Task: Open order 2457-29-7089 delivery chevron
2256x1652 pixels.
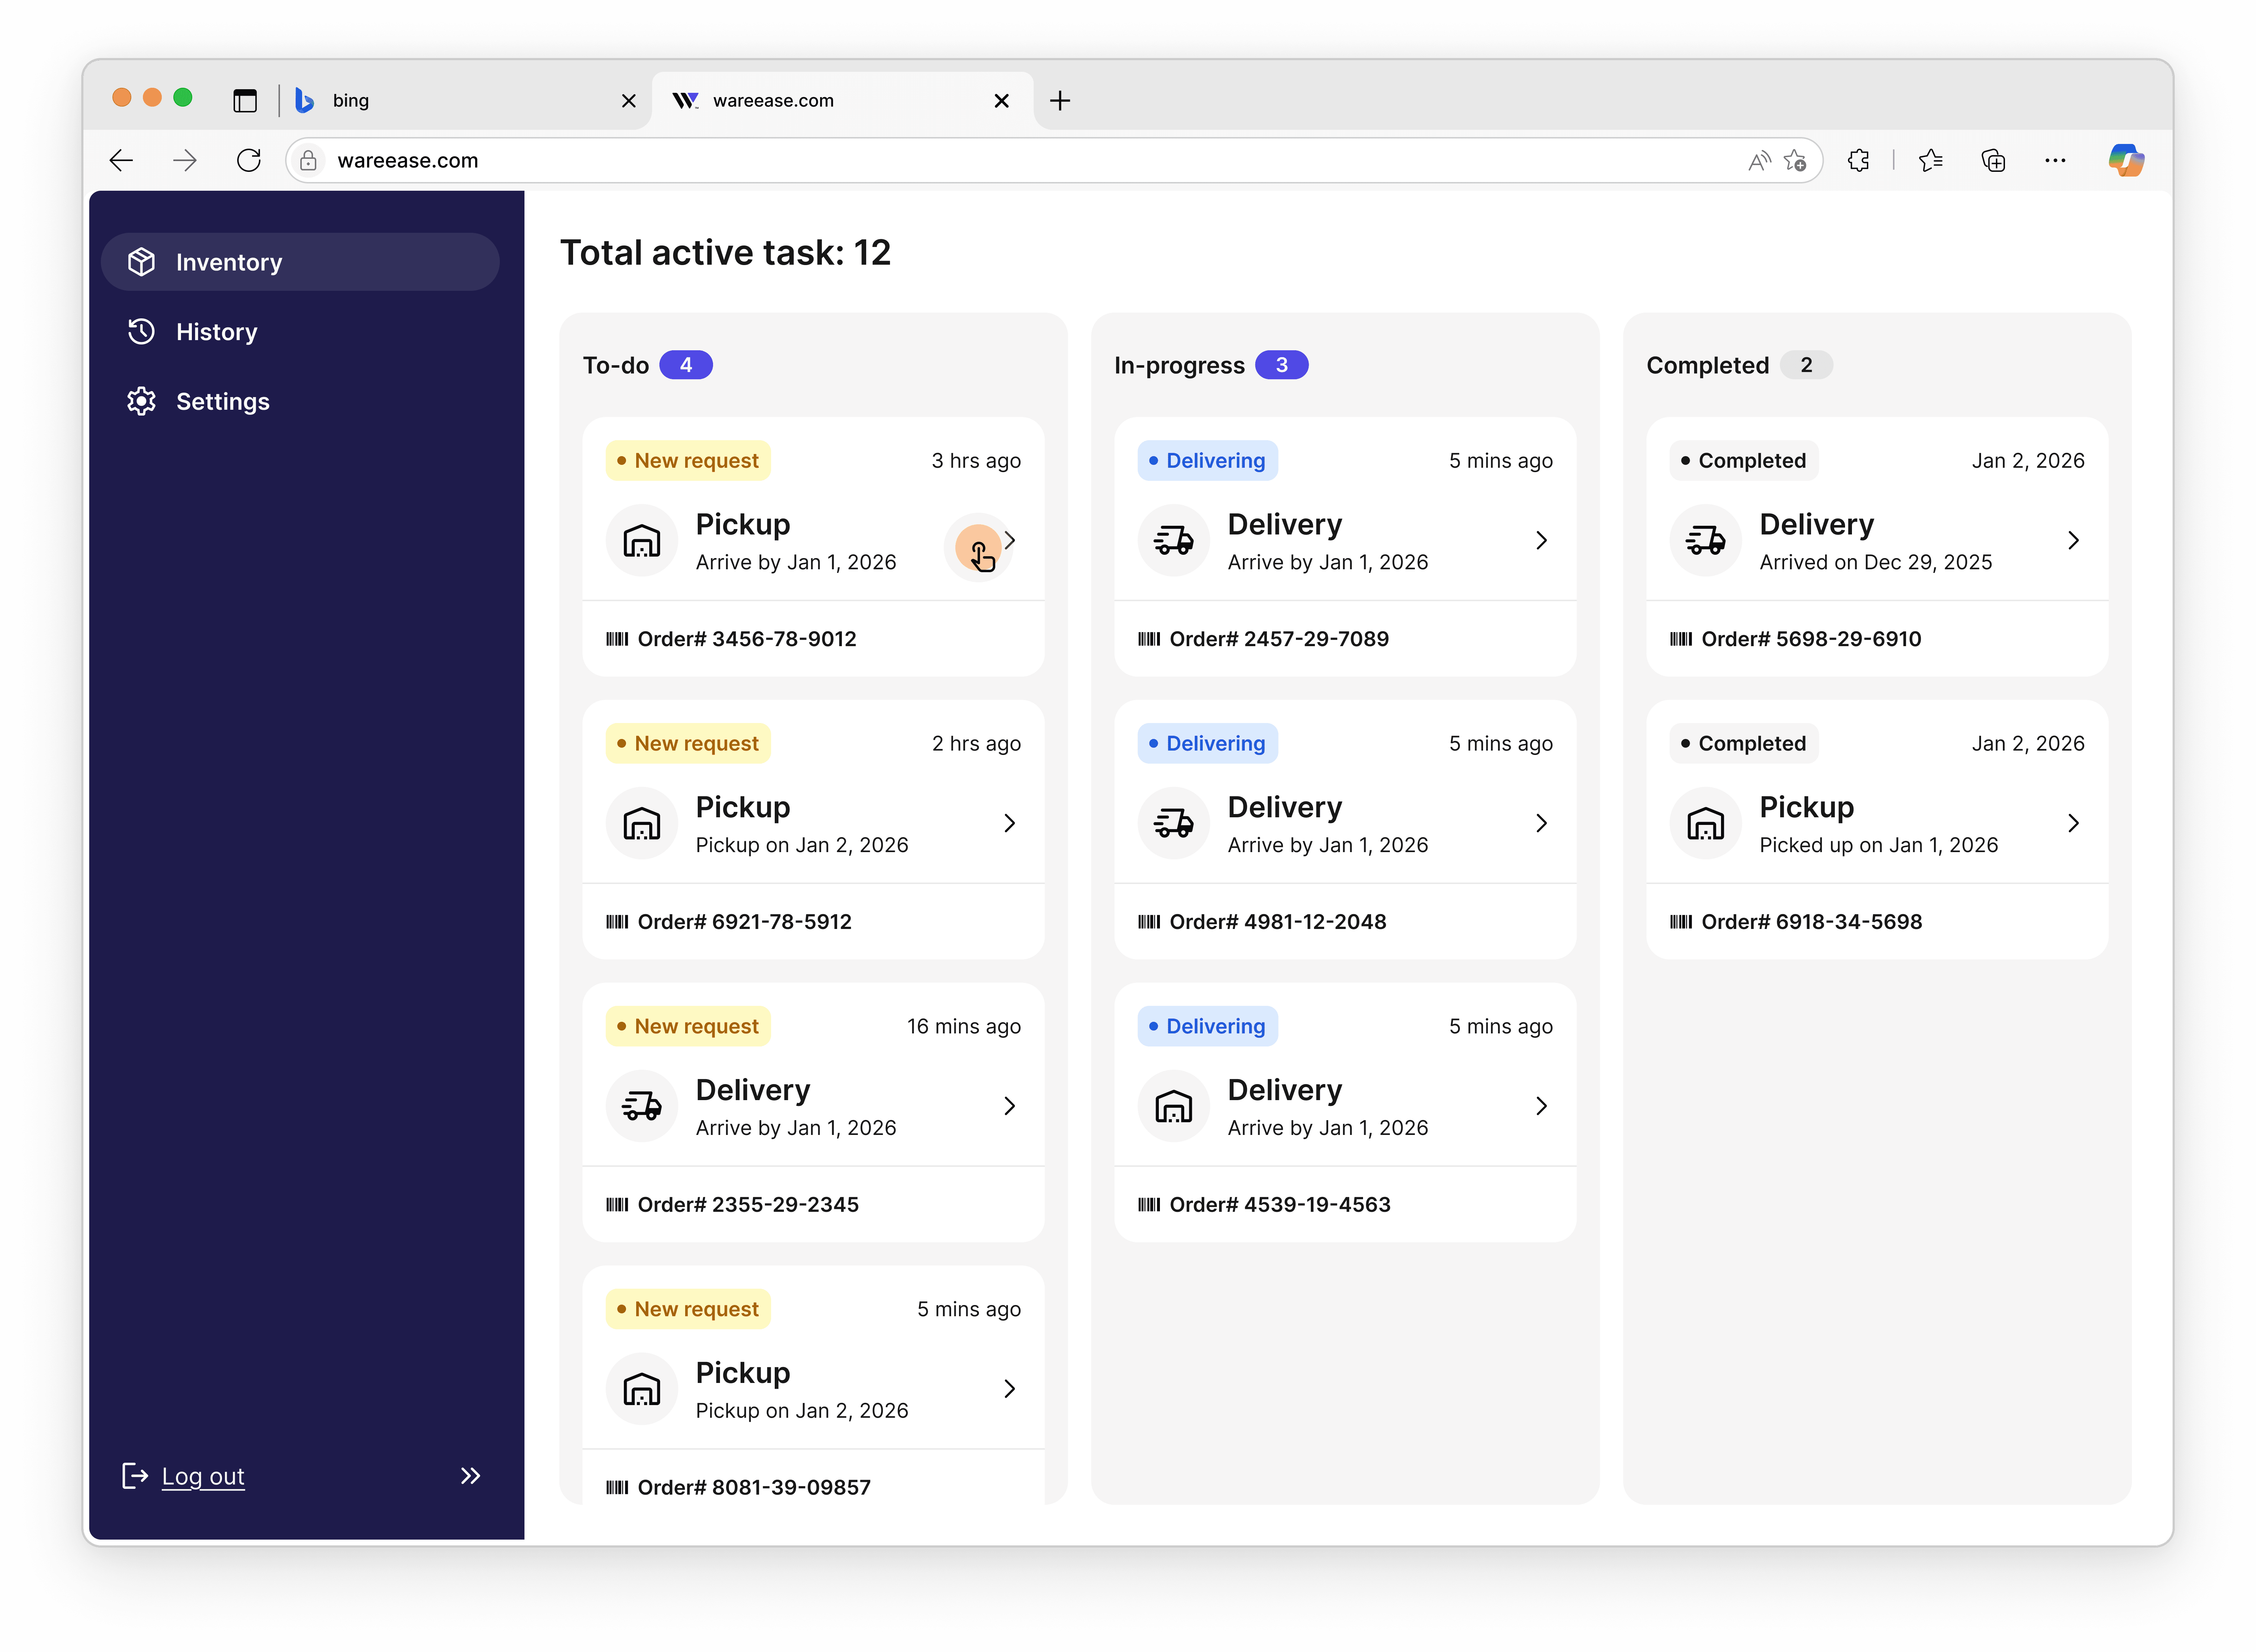Action: [1541, 541]
